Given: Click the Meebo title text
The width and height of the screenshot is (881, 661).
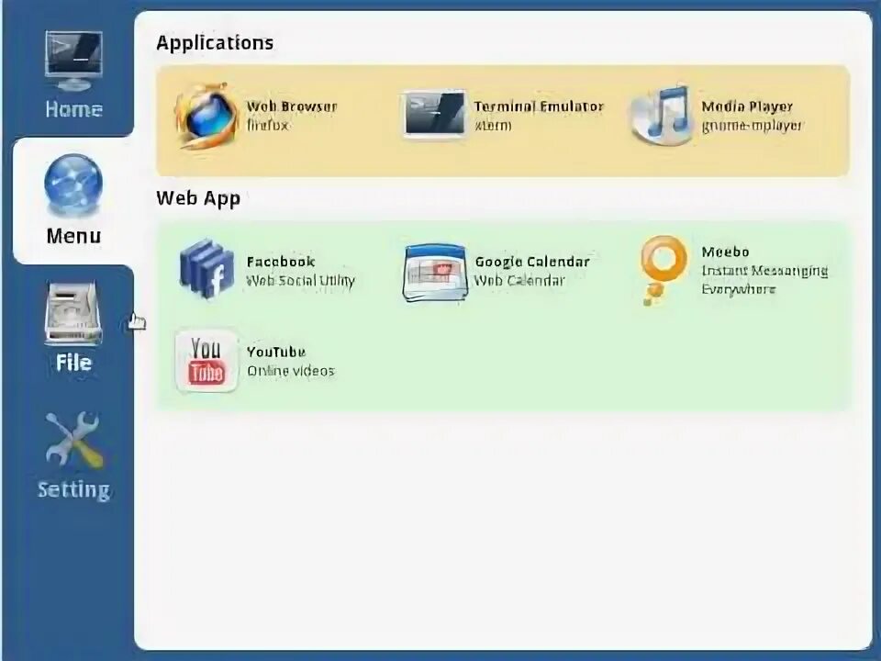Looking at the screenshot, I should click(725, 252).
